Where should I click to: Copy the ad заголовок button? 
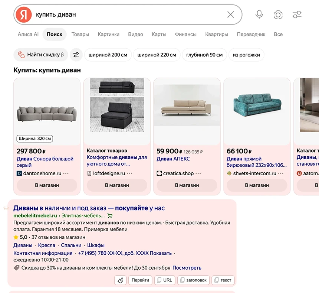[193, 280]
